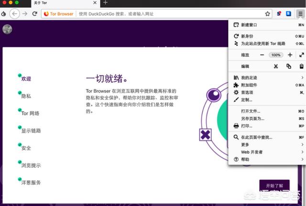Open a new tab with plus icon
Screen dimensions: 306x206
coord(105,3)
